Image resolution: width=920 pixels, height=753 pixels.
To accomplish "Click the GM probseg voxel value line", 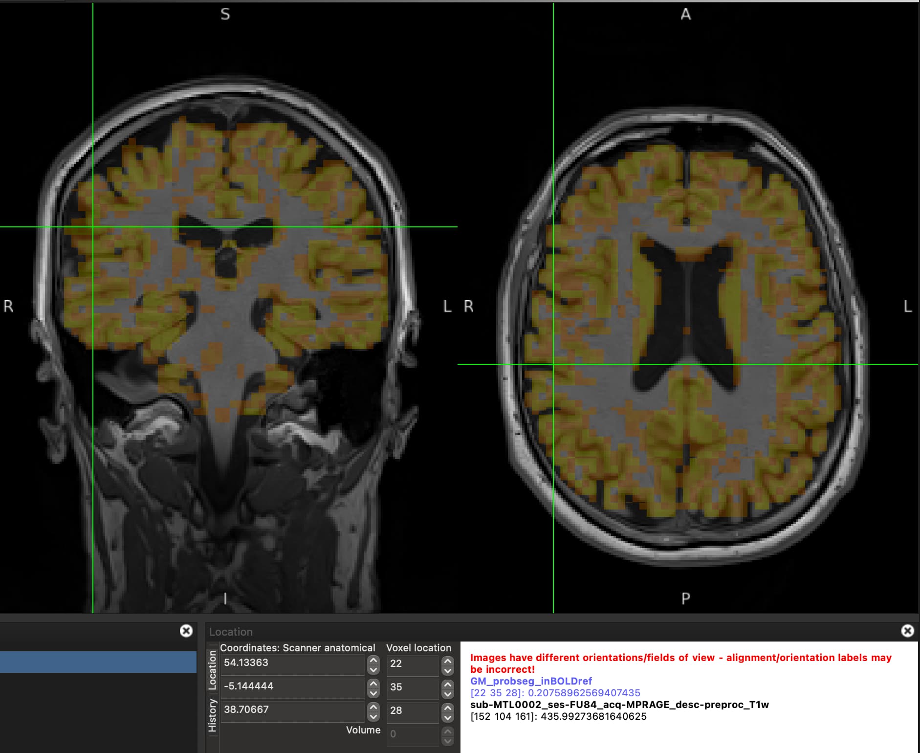I will 555,693.
